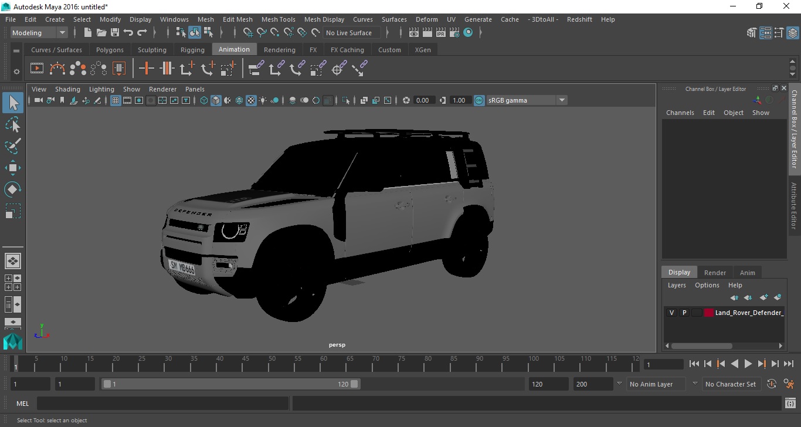This screenshot has height=427, width=801.
Task: Select the Scale tool
Action: [x=13, y=211]
